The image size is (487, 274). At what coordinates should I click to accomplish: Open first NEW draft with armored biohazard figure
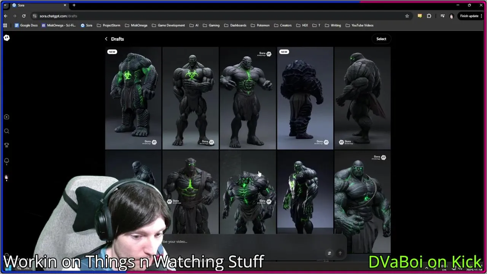134,98
